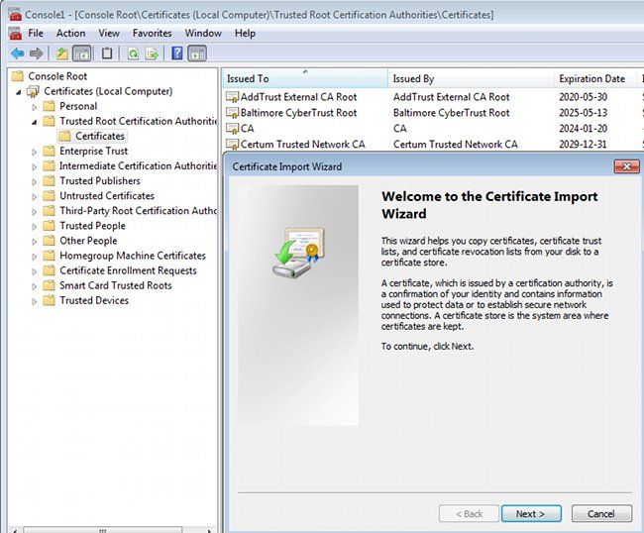644x533 pixels.
Task: Toggle Show/Hide Console Tree toolbar icon
Action: coord(81,53)
